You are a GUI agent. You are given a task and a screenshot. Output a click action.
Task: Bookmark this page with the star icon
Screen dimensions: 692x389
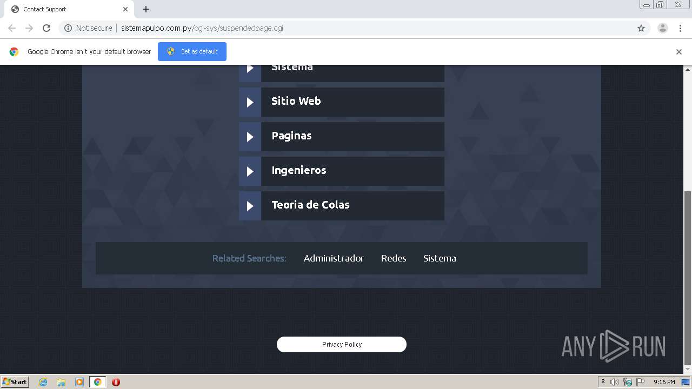point(641,28)
